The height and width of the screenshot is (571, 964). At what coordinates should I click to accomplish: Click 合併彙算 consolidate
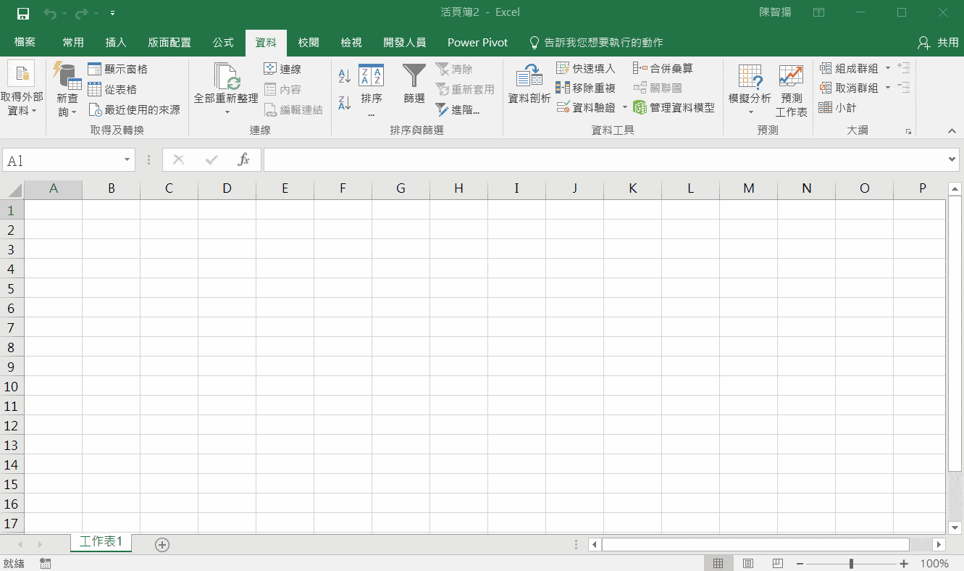pos(663,68)
